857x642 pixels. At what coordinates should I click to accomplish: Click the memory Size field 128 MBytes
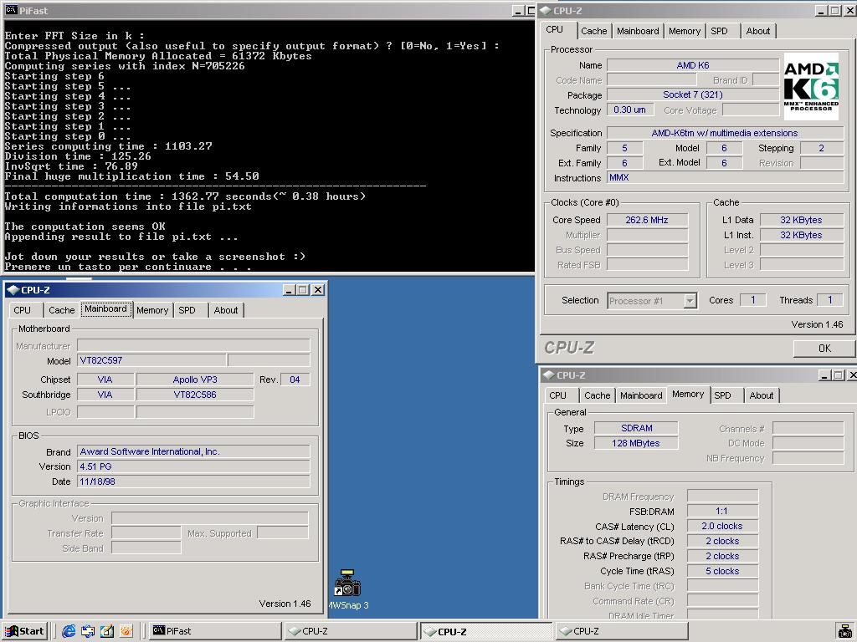click(636, 443)
